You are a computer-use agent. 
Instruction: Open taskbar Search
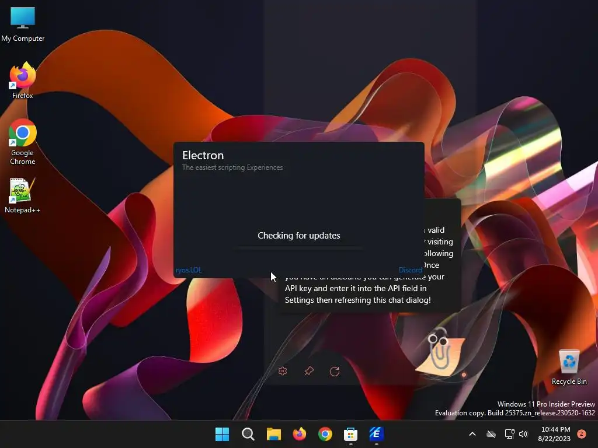coord(248,434)
